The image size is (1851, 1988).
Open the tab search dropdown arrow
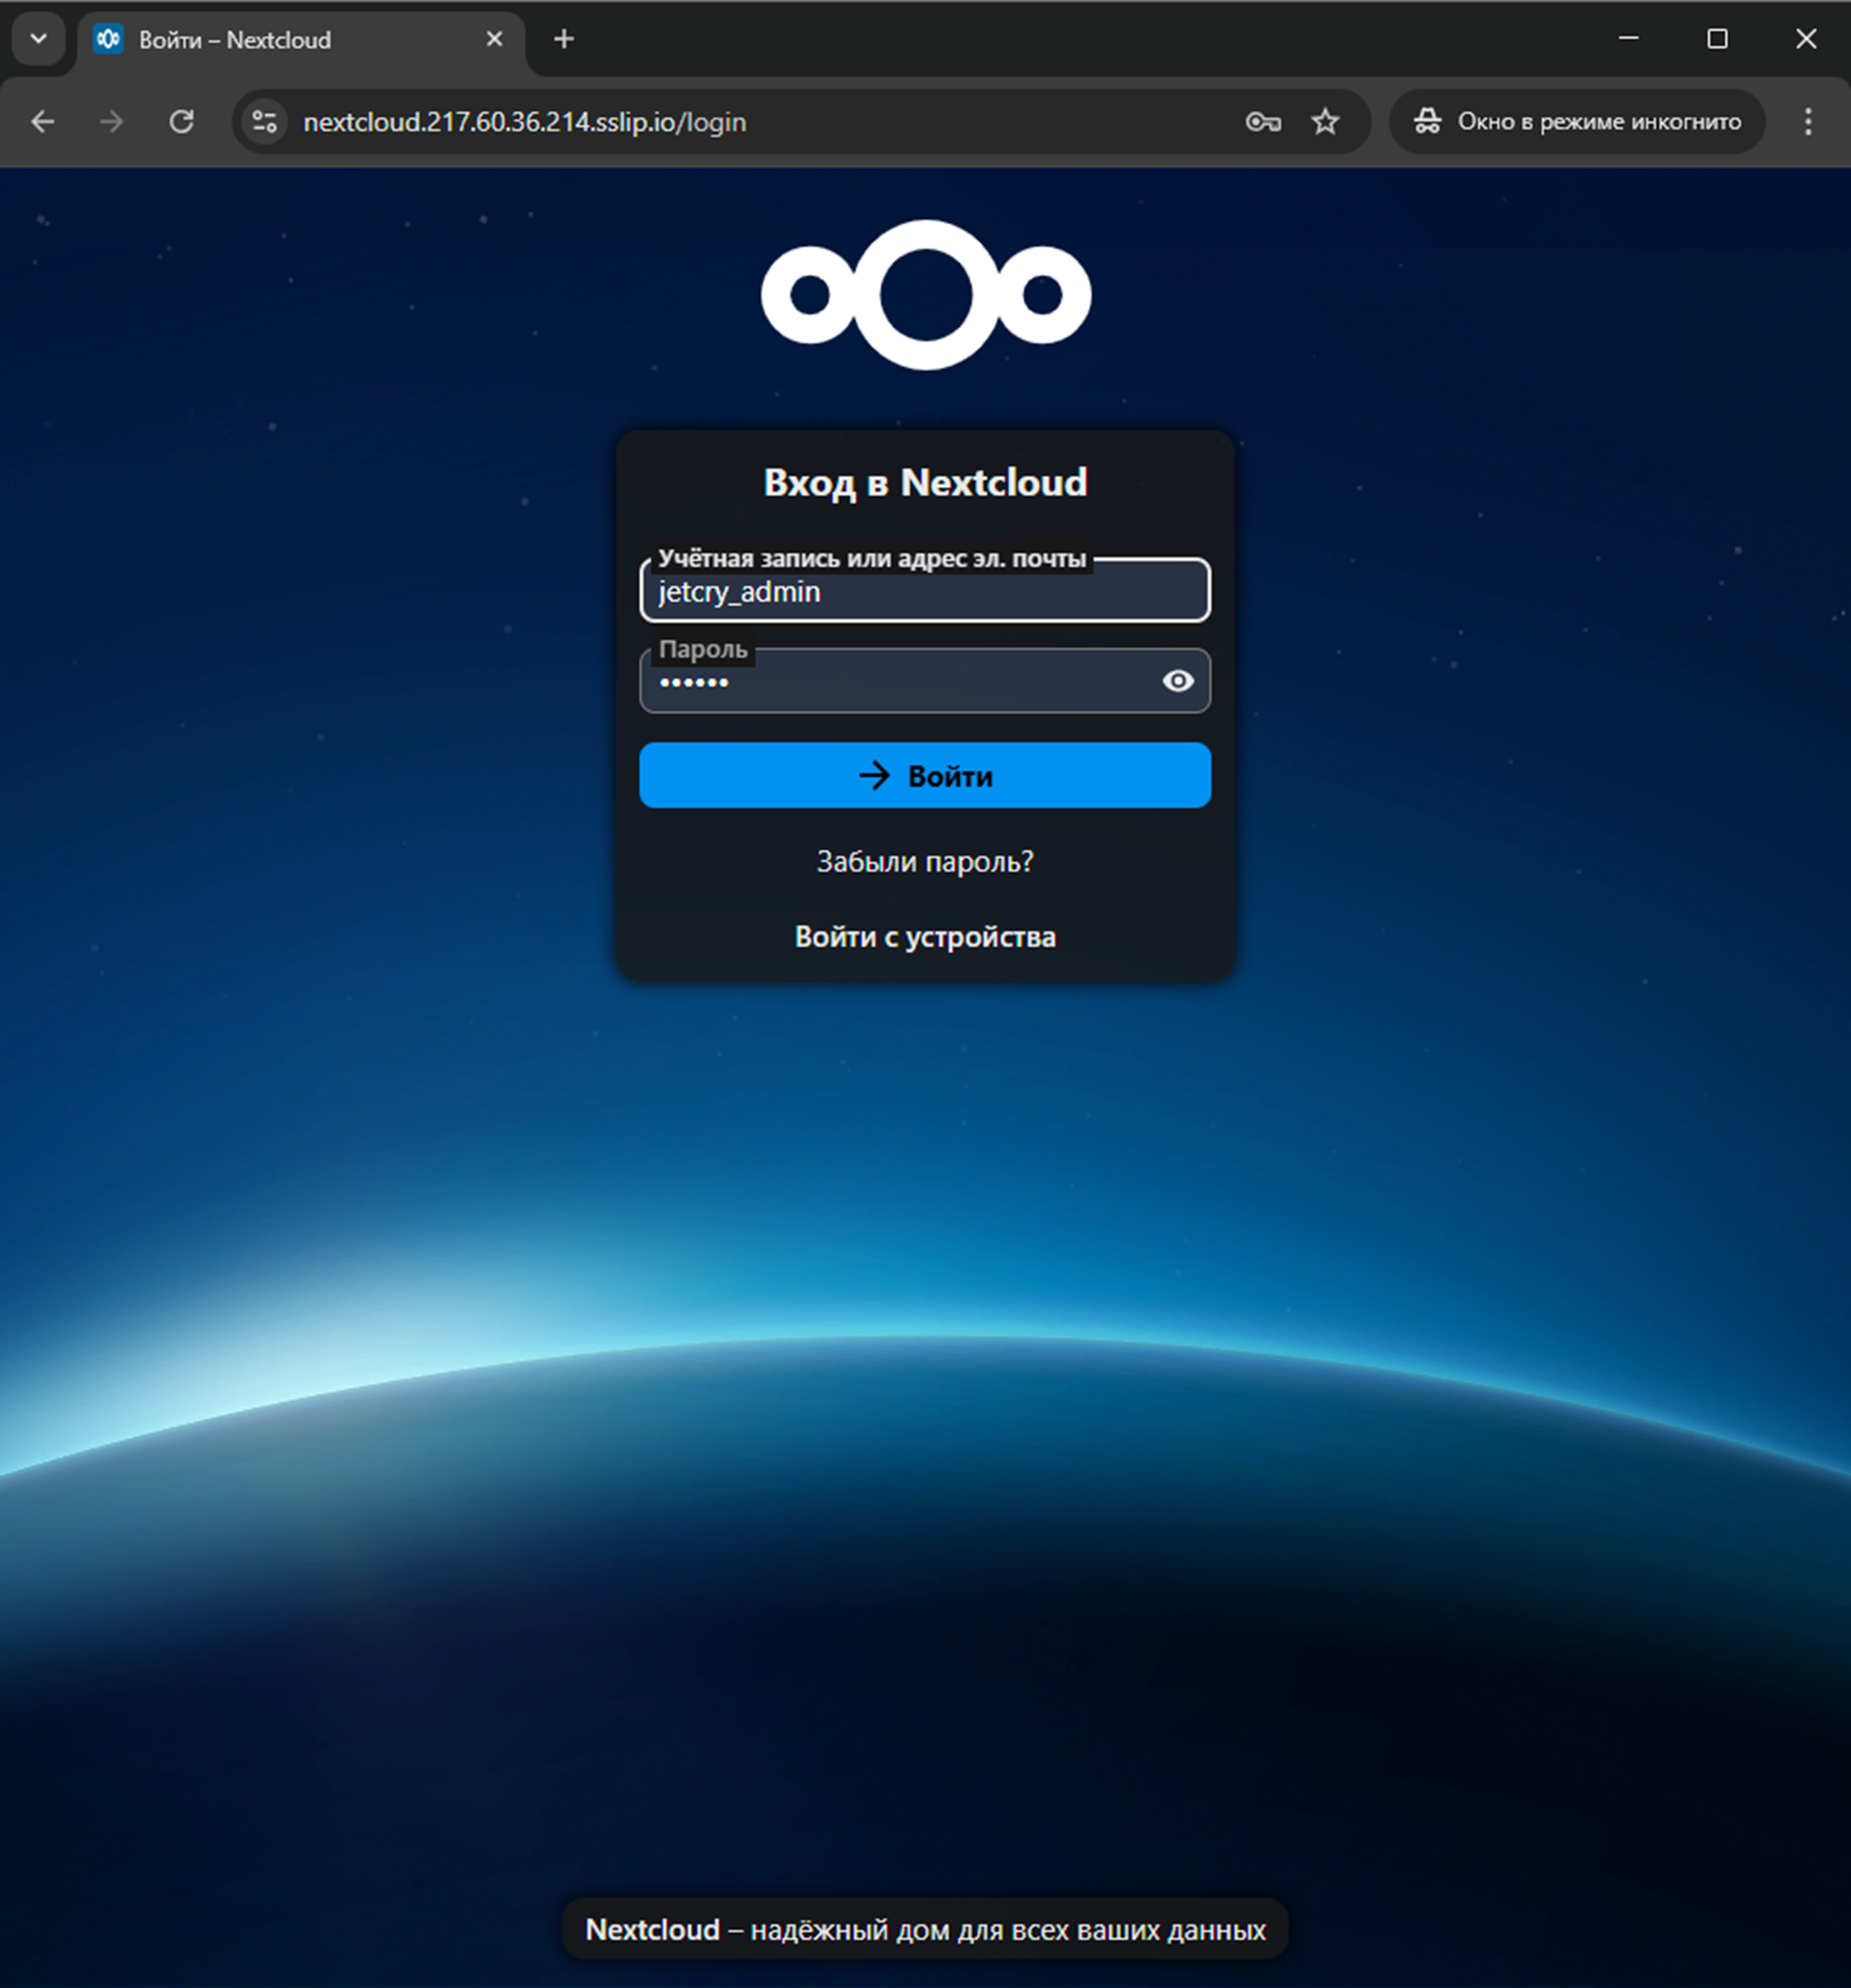(39, 39)
